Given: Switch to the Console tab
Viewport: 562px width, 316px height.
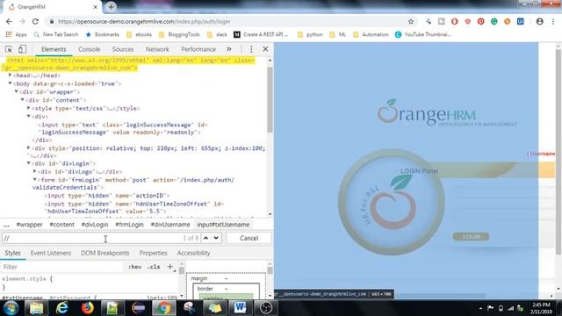Looking at the screenshot, I should 90,49.
